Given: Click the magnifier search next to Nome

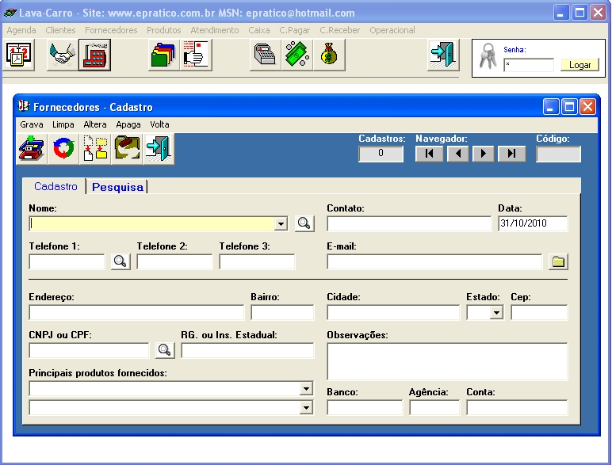Looking at the screenshot, I should [304, 223].
